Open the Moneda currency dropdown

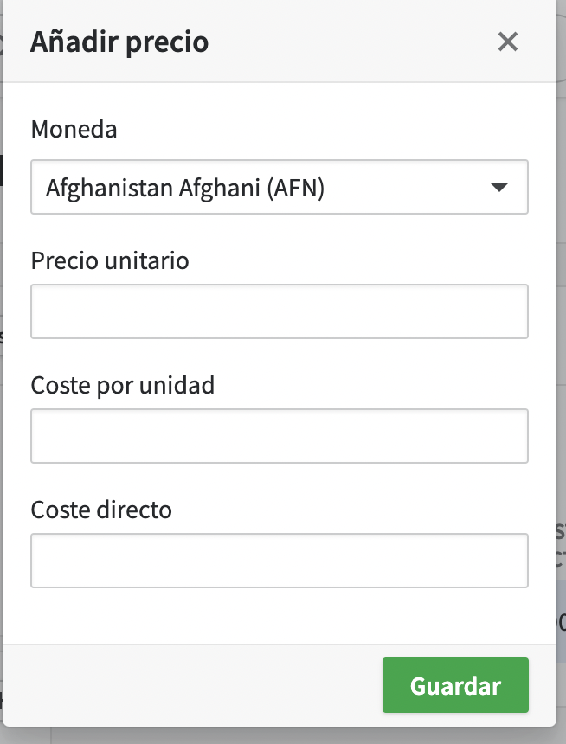(279, 187)
